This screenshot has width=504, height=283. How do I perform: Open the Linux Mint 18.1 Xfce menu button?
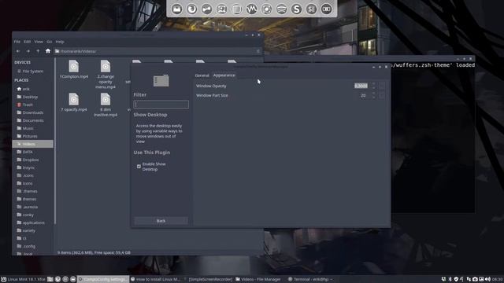click(x=23, y=280)
